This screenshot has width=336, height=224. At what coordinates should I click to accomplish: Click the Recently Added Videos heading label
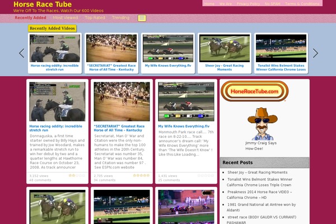[52, 29]
